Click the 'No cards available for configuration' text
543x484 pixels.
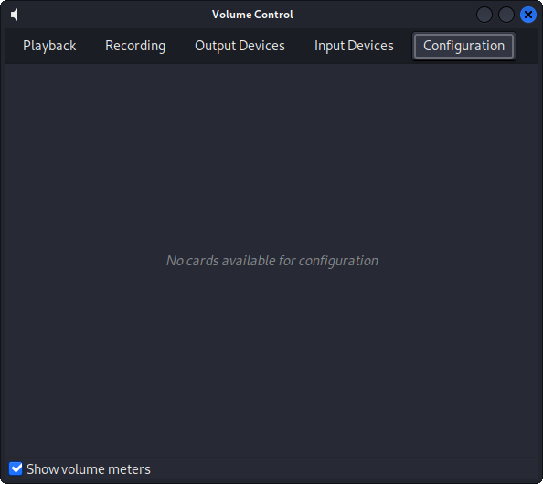[x=272, y=261]
